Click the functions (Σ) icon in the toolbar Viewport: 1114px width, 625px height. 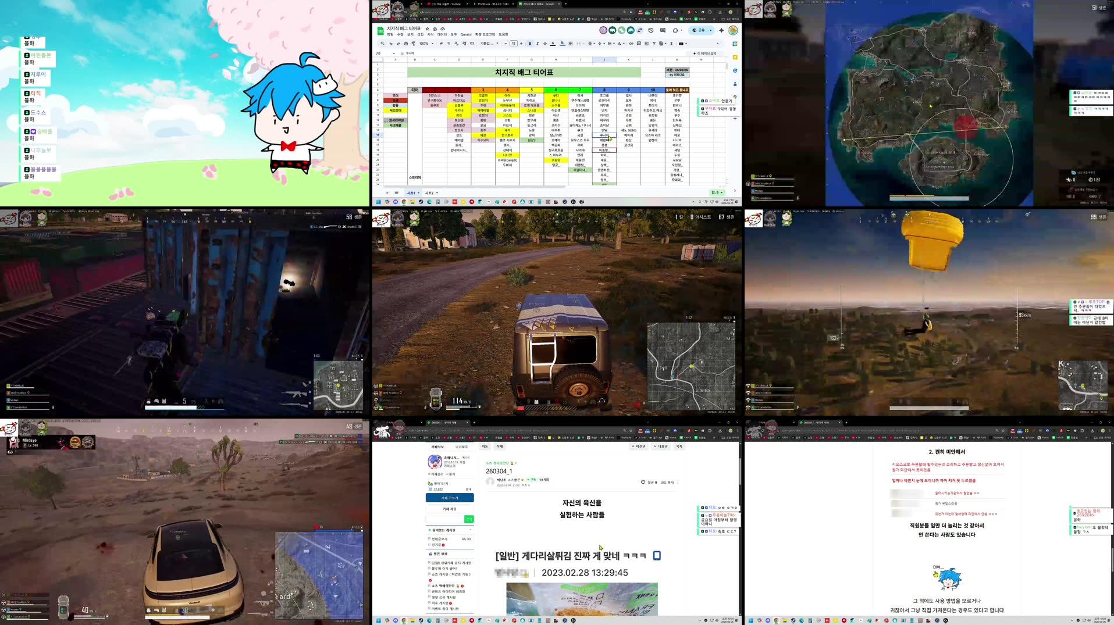click(x=671, y=43)
